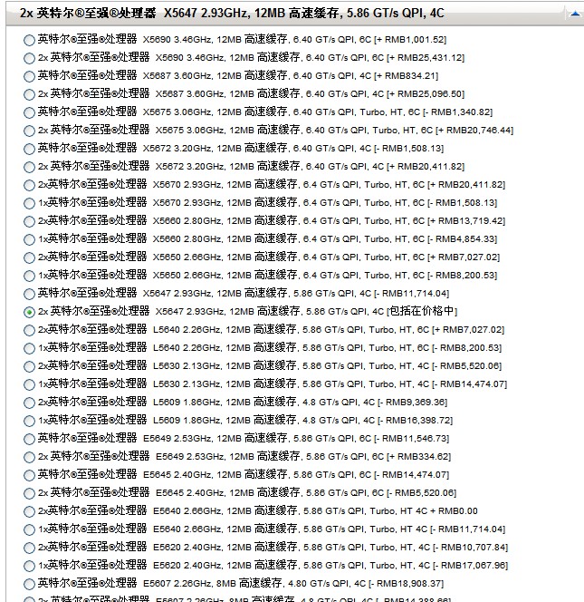Pick single X5675 3.06GHz (-RMB1,340.82)
The image size is (584, 602).
29,112
